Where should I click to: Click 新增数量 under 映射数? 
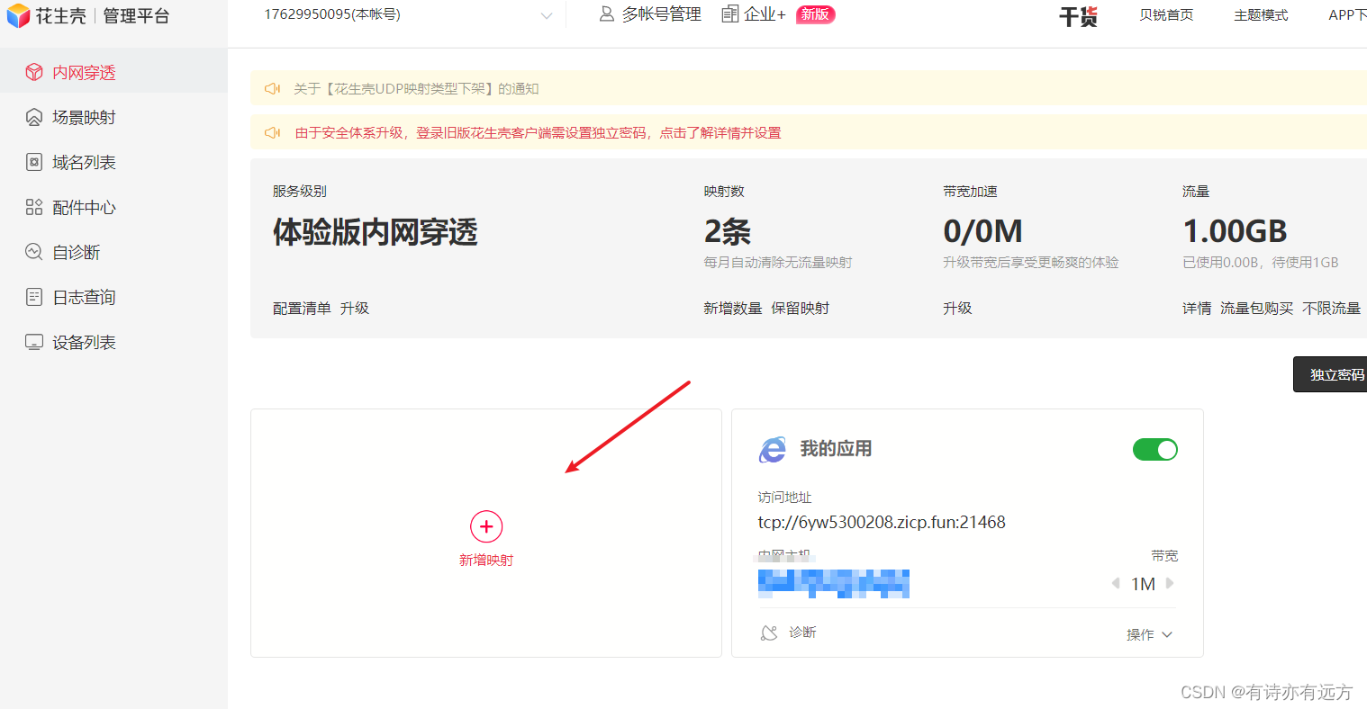click(733, 308)
